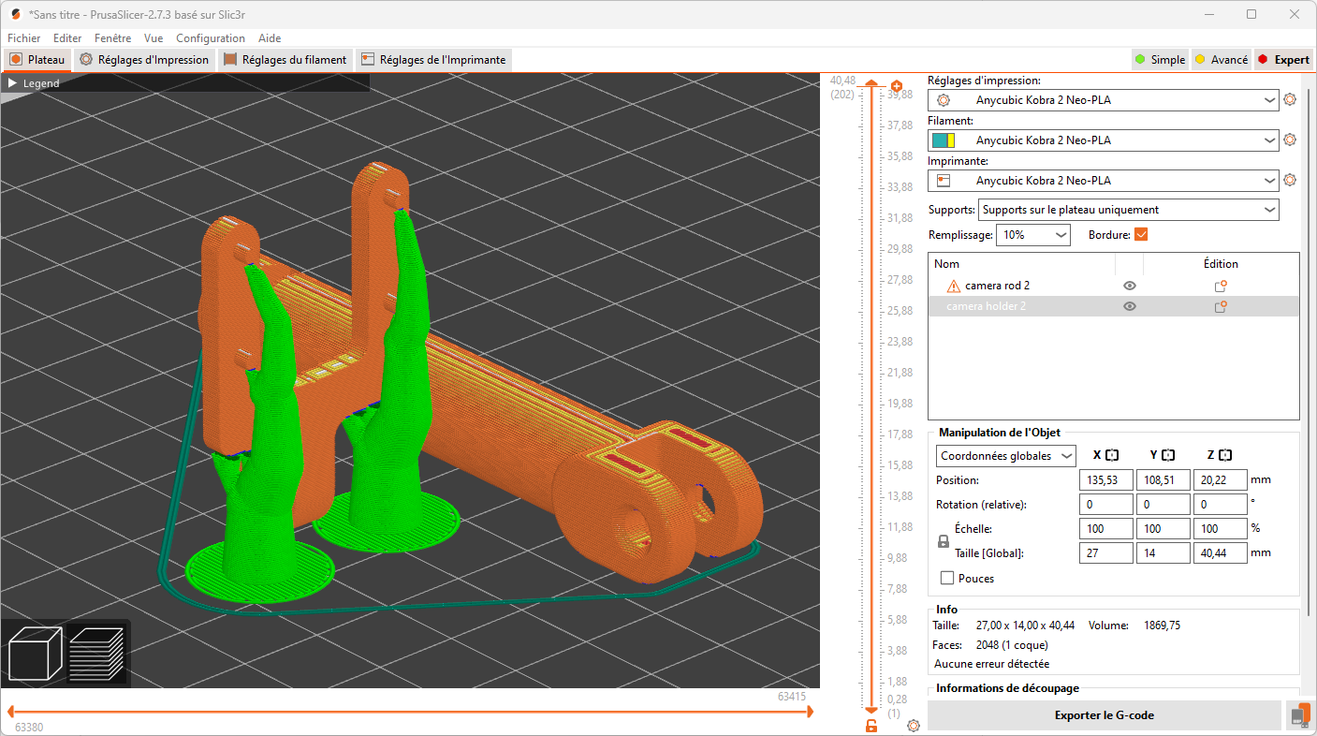Open the Supports dropdown
Image resolution: width=1317 pixels, height=736 pixels.
(1128, 209)
